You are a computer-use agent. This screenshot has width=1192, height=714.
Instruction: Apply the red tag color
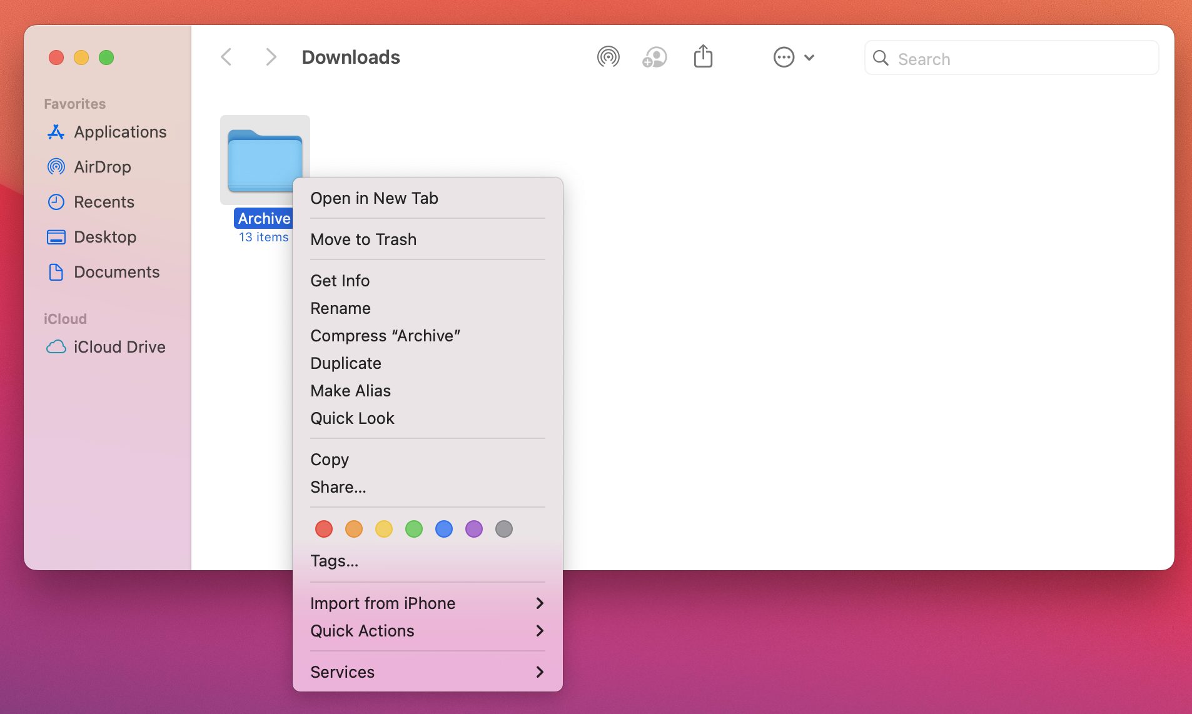[x=323, y=529]
